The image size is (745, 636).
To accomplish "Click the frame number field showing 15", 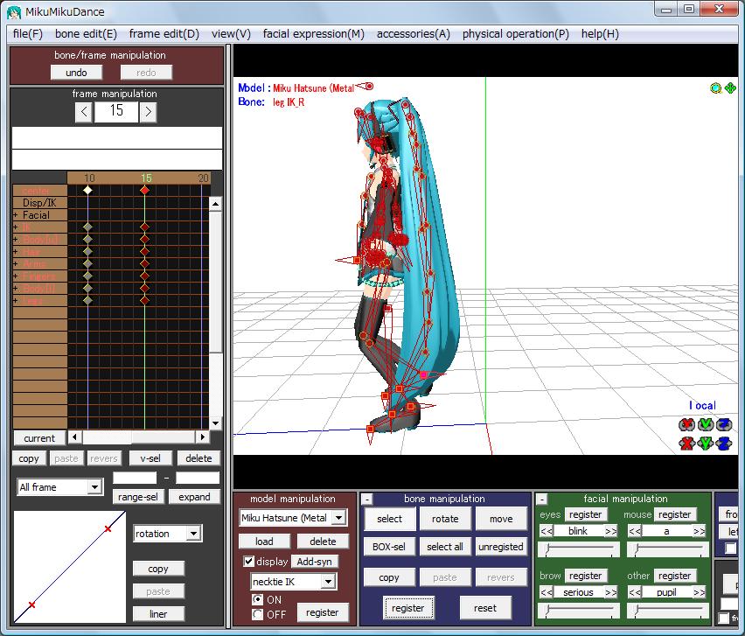I will pos(116,112).
